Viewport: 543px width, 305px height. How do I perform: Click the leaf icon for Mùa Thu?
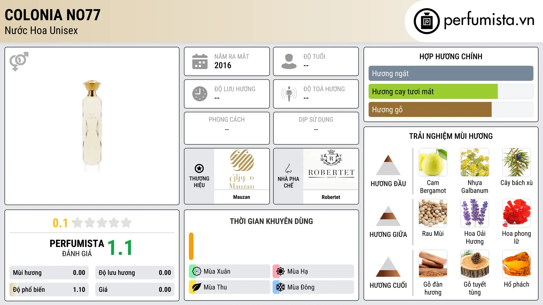197,287
